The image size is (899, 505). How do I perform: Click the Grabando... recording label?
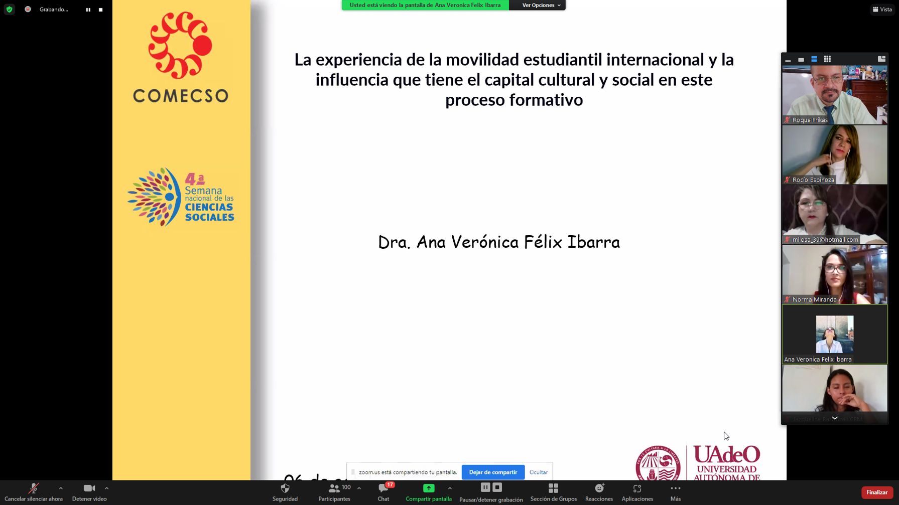coord(54,10)
